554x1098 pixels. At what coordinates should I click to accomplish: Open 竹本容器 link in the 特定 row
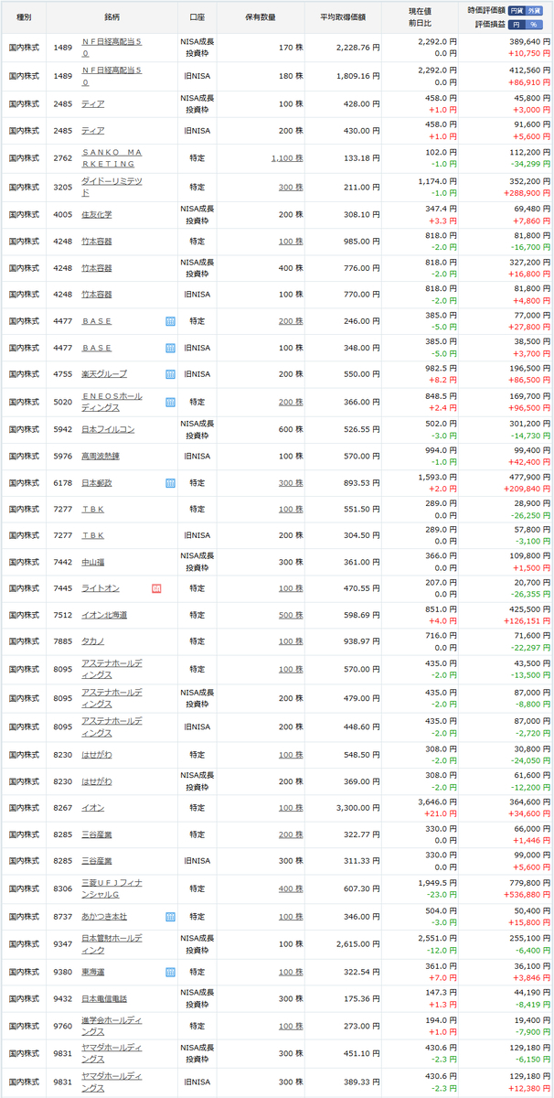pos(97,242)
